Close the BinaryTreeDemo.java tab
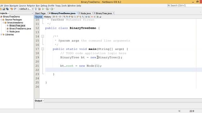202x113 pixels. (x=77, y=13)
